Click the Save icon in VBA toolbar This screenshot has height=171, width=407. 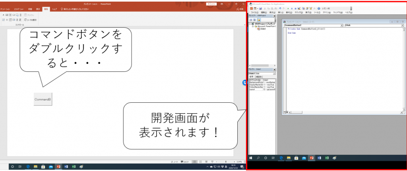(260, 9)
